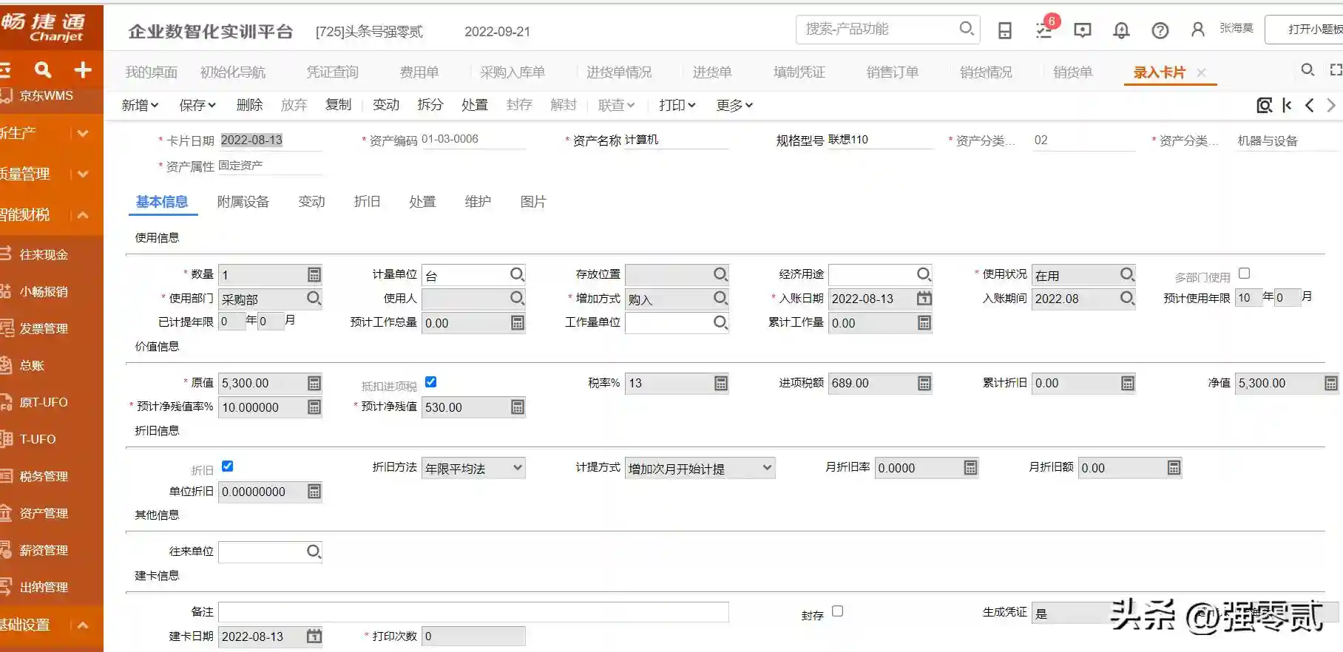Open the help question mark icon
The height and width of the screenshot is (652, 1343).
click(x=1160, y=30)
